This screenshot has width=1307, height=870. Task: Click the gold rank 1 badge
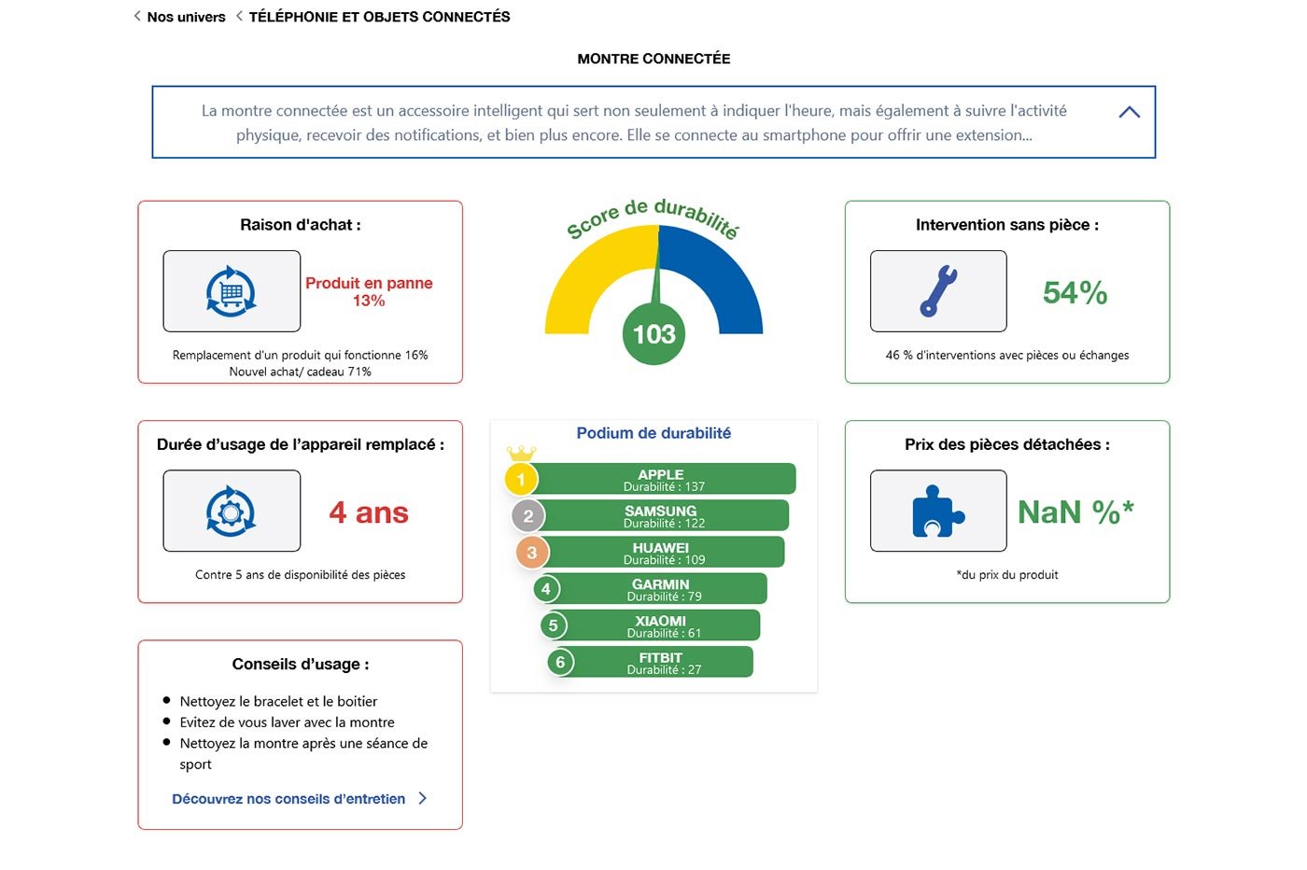(521, 479)
